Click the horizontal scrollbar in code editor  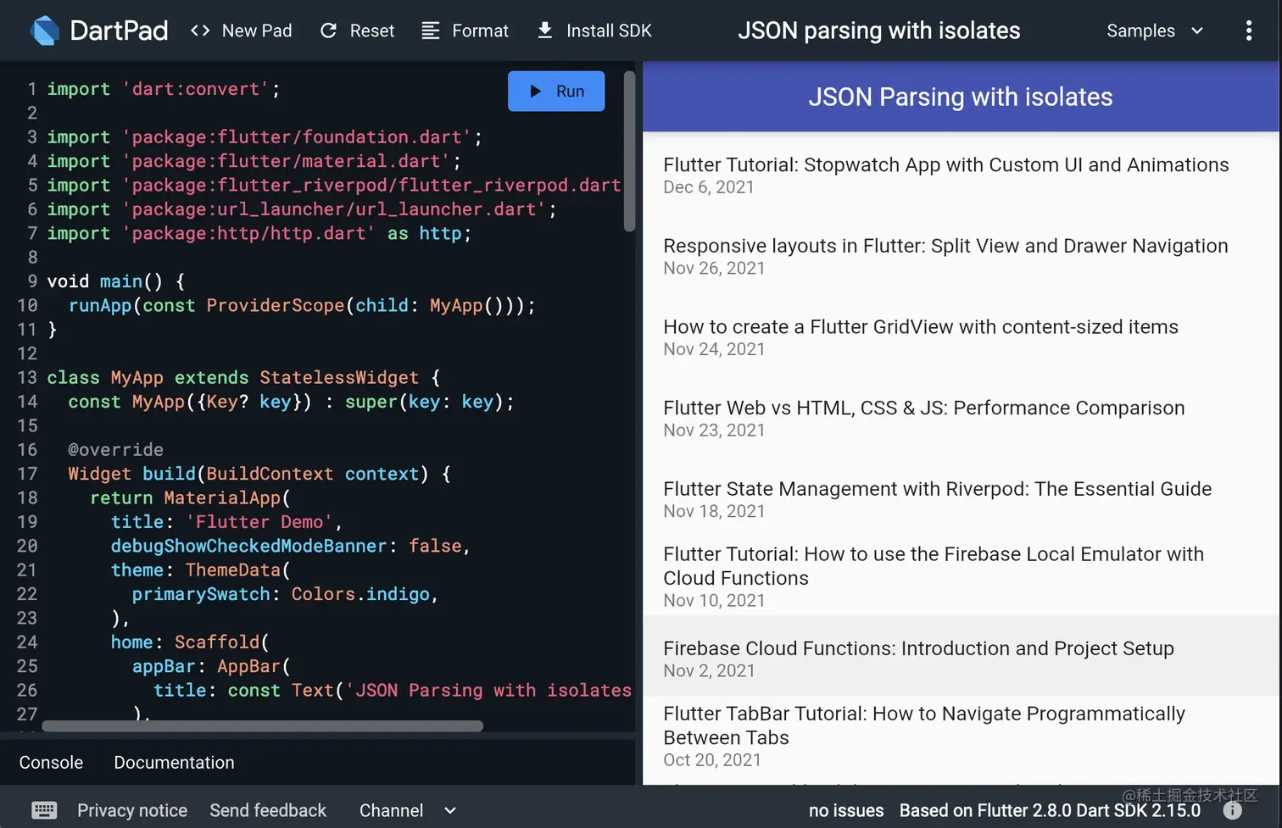(262, 725)
